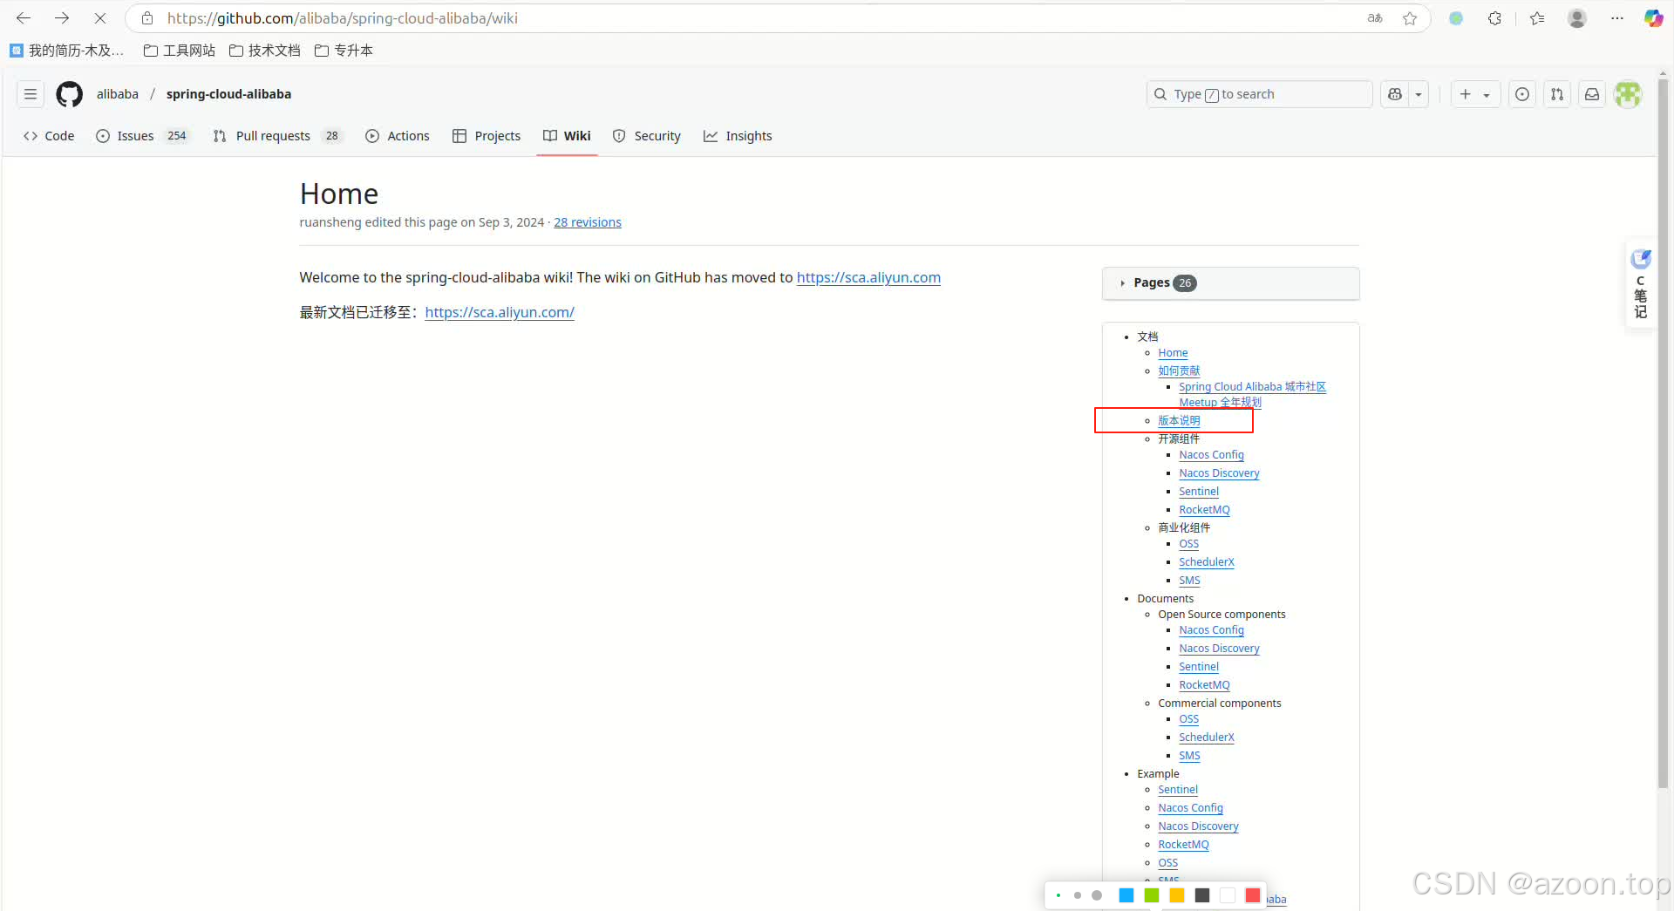
Task: Click the site lock icon in address bar
Action: pyautogui.click(x=147, y=18)
